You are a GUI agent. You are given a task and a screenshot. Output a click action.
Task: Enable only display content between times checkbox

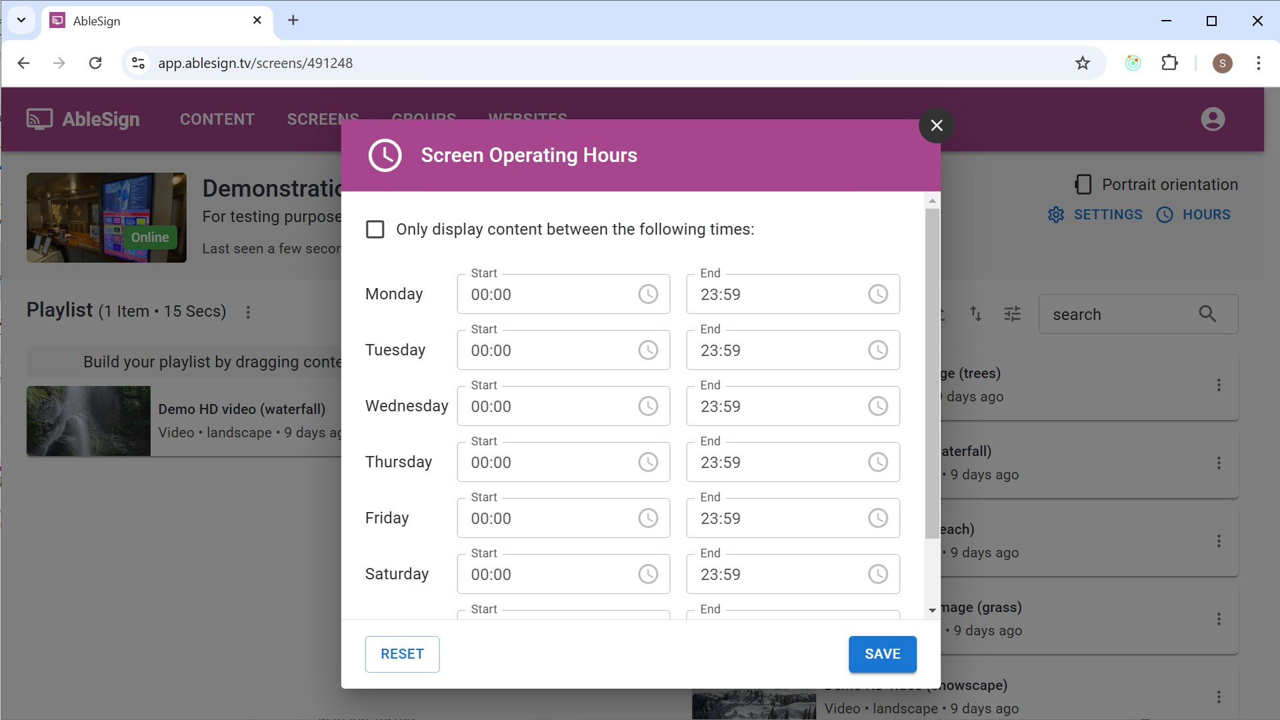(x=375, y=229)
